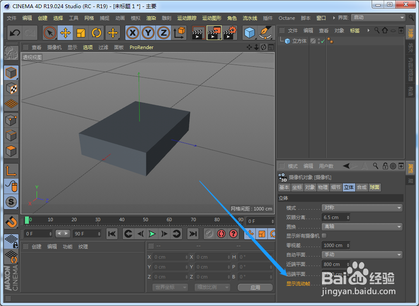Click the 零视差 1000 cm field

[335, 245]
